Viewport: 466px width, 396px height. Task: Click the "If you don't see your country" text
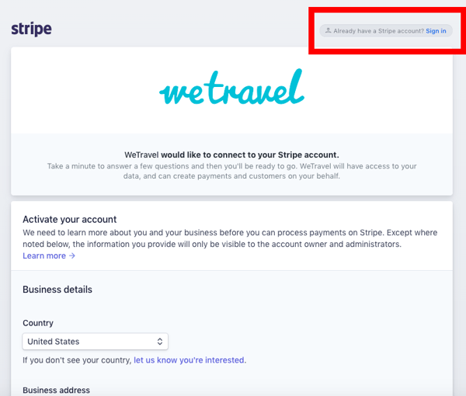click(77, 360)
